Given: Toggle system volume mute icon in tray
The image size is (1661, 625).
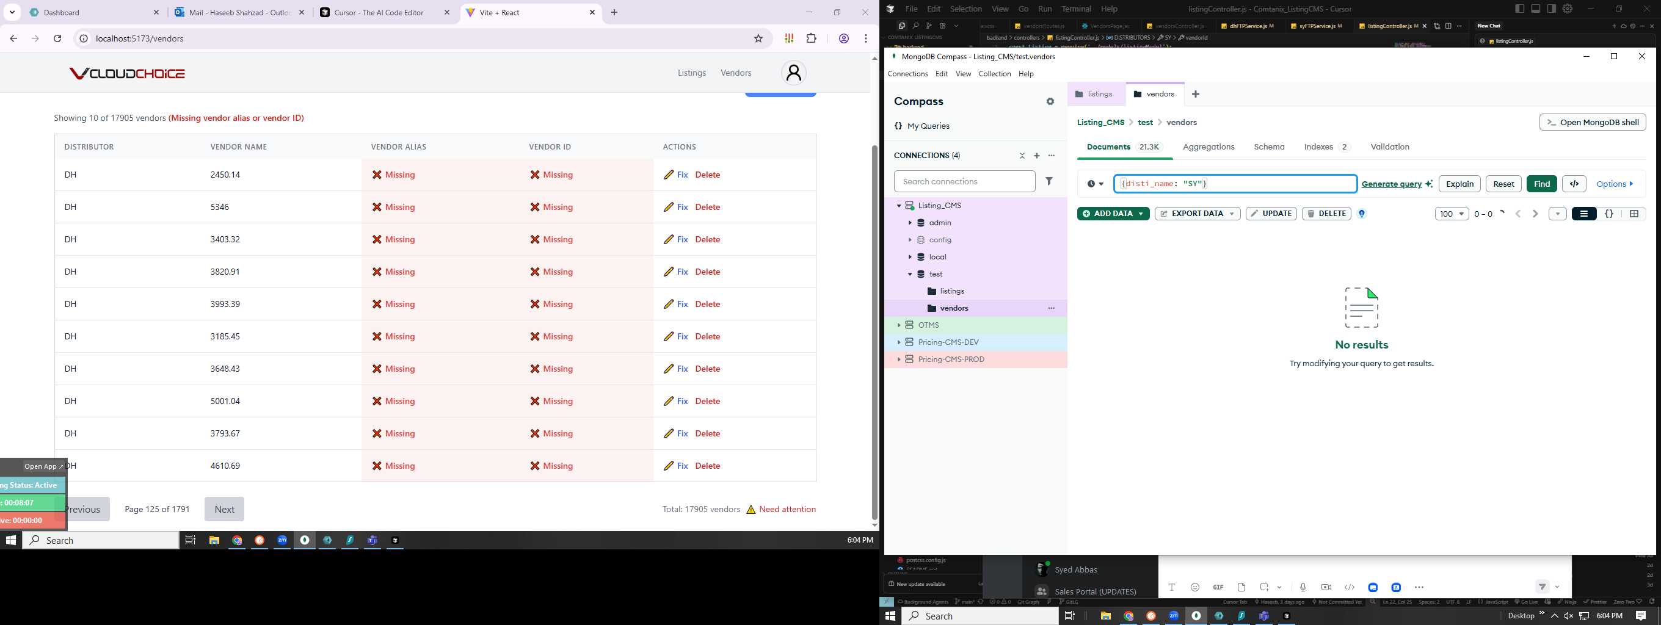Looking at the screenshot, I should [x=1569, y=616].
